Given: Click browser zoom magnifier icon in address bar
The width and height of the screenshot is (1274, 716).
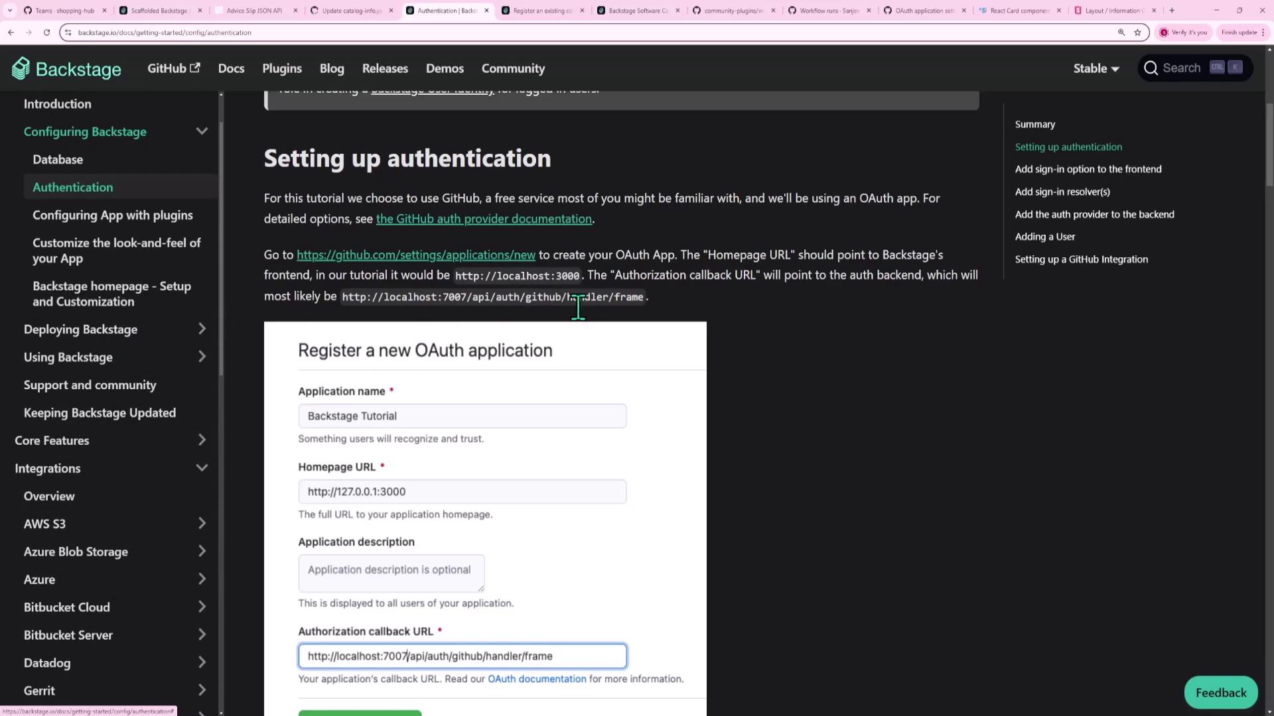Looking at the screenshot, I should coord(1121,32).
